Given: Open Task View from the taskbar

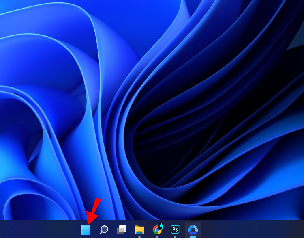Looking at the screenshot, I should (x=122, y=230).
